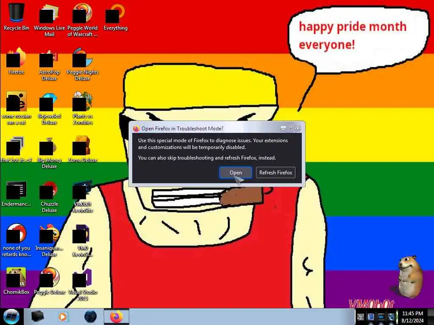Select the truncated 'VM0 KevinSi...' icon
Image resolution: width=434 pixels, height=325 pixels.
pos(83,240)
